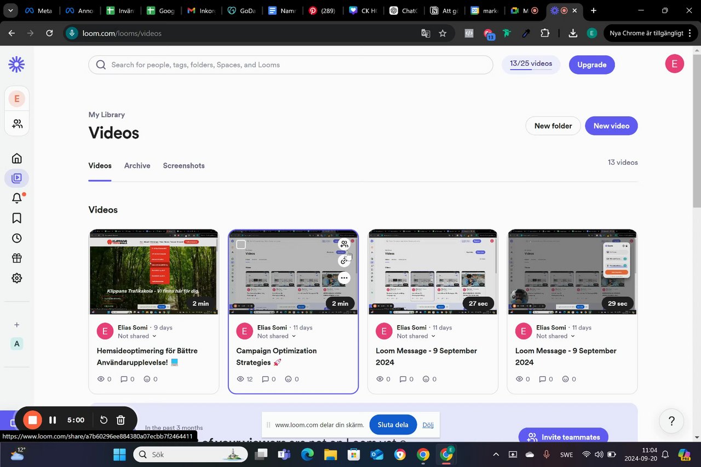Click Sluta dela to stop screen sharing

pos(393,425)
